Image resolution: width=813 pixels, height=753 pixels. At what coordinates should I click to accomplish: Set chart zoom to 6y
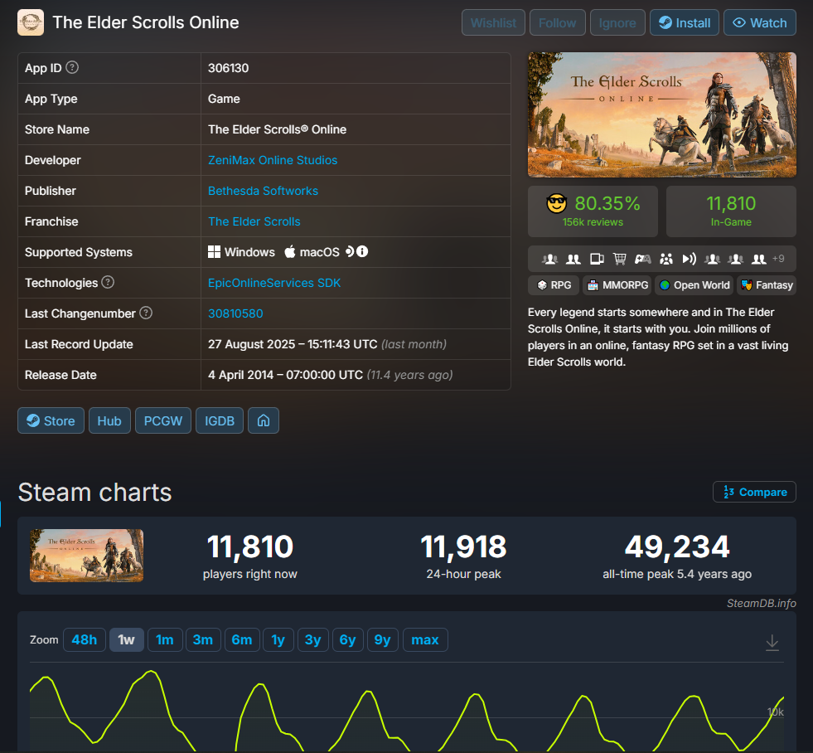347,639
